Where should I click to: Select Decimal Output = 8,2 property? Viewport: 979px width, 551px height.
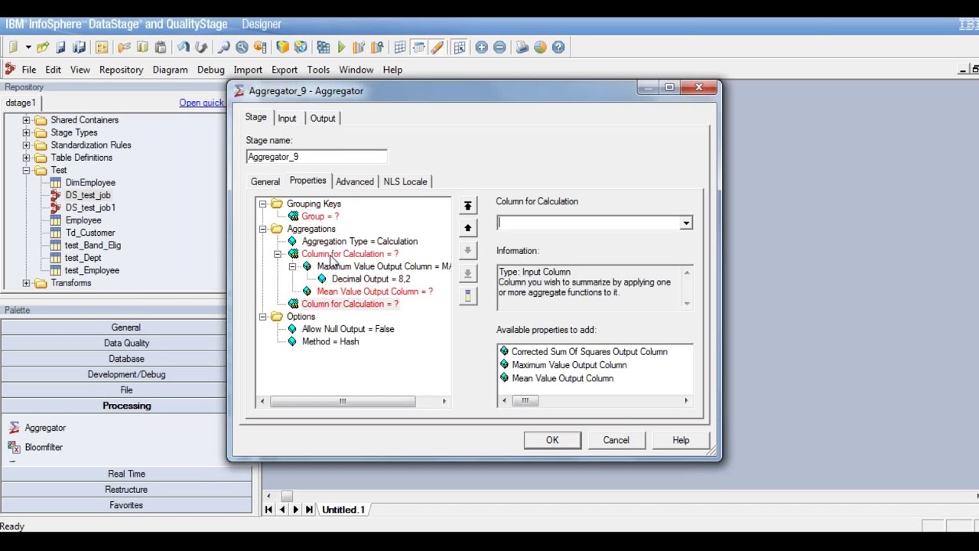(371, 279)
